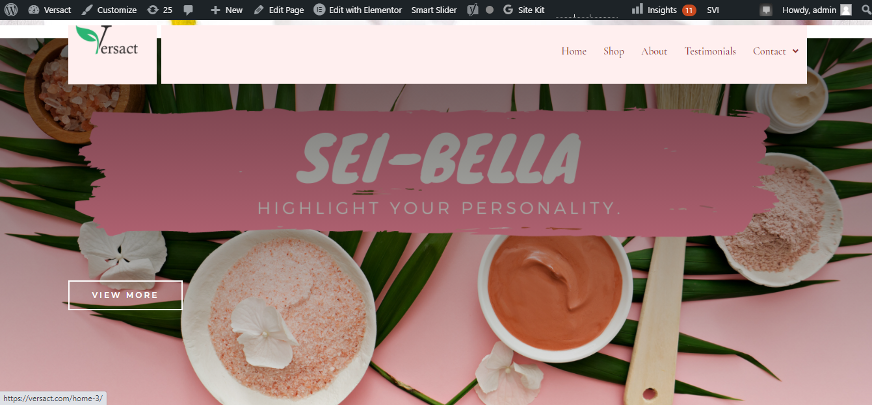Click Edit with Elementor
This screenshot has width=872, height=405.
coord(358,10)
